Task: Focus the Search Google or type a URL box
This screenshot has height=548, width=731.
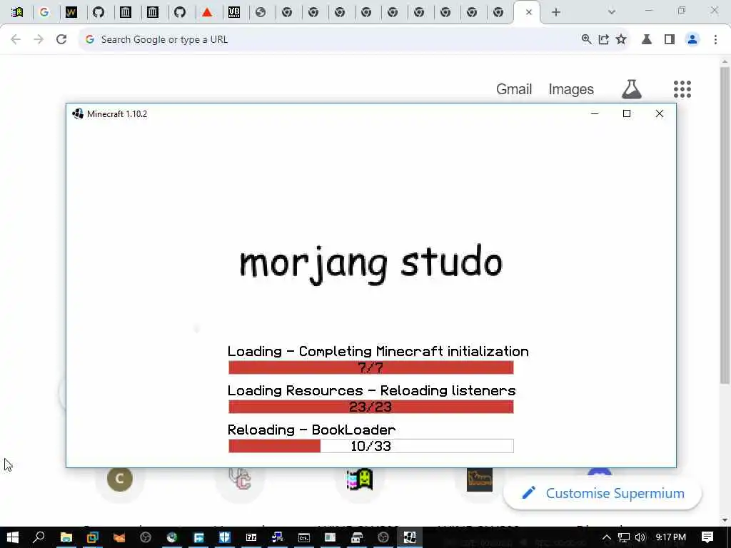Action: pos(326,40)
